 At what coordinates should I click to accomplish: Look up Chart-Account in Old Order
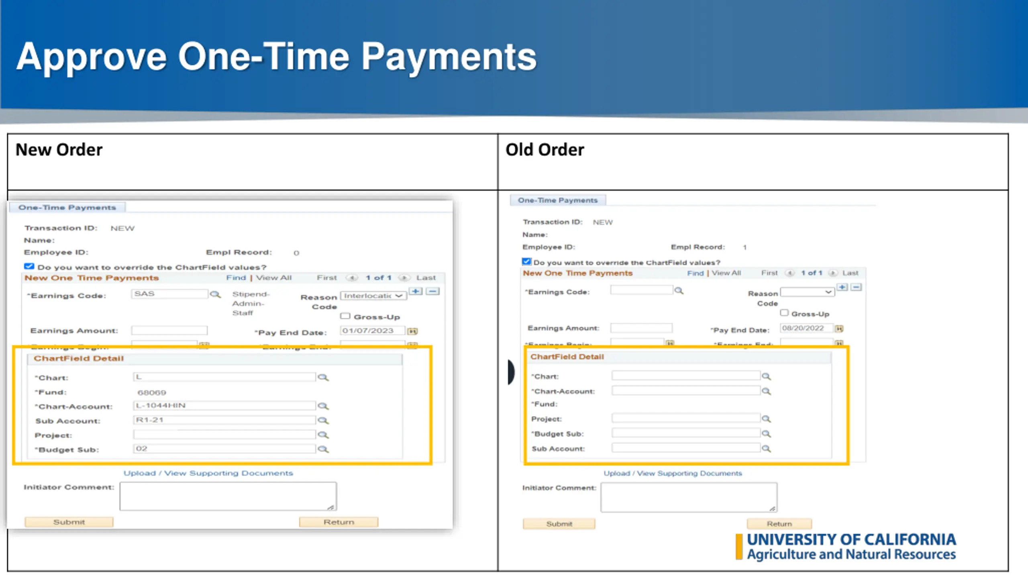[x=766, y=391]
